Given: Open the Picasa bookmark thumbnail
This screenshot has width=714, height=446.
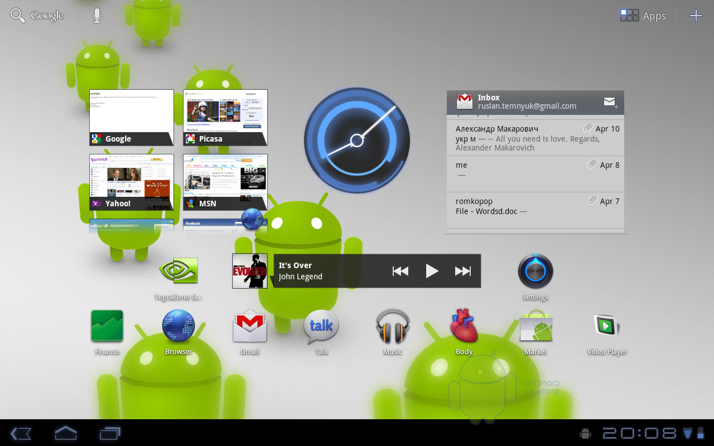Looking at the screenshot, I should (225, 118).
